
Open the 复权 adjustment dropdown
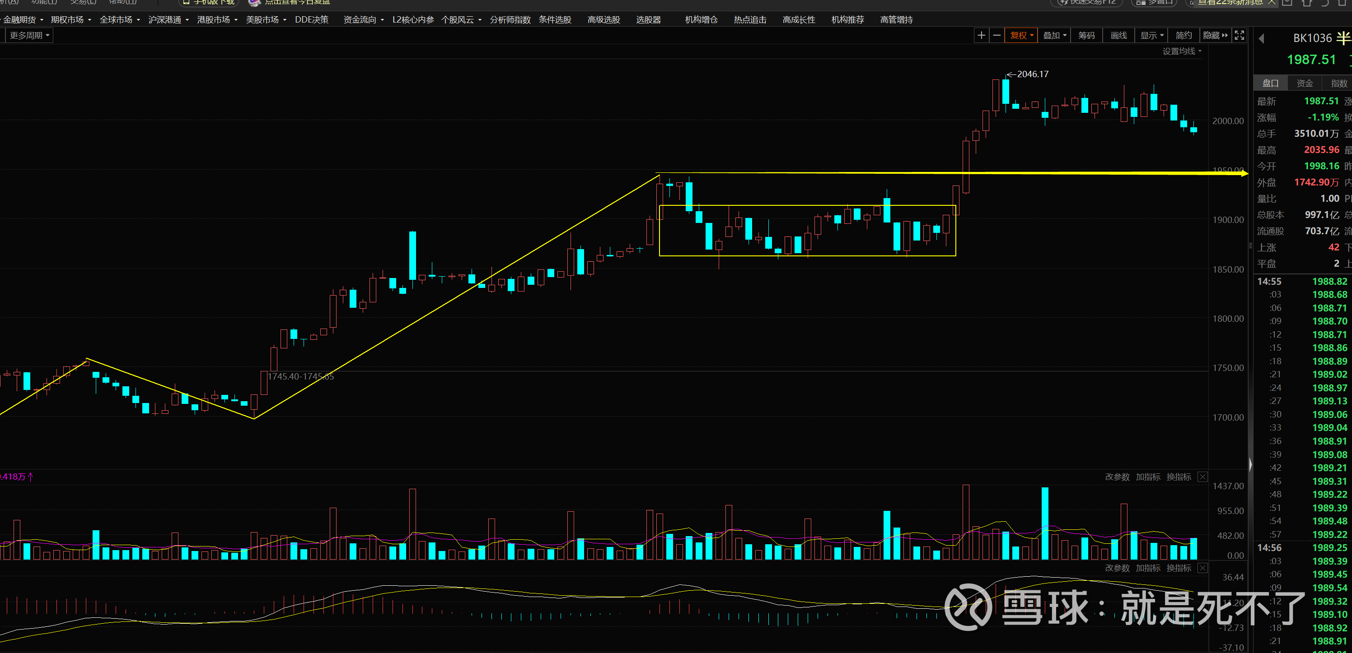point(1021,35)
